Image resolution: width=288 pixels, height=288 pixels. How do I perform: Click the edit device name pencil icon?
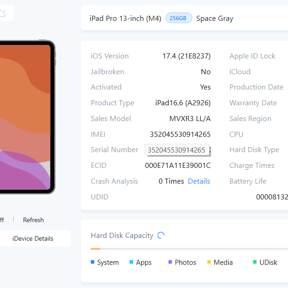coord(3,13)
